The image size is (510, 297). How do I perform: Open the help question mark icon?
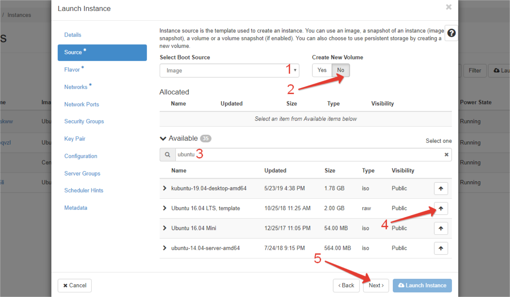click(451, 33)
